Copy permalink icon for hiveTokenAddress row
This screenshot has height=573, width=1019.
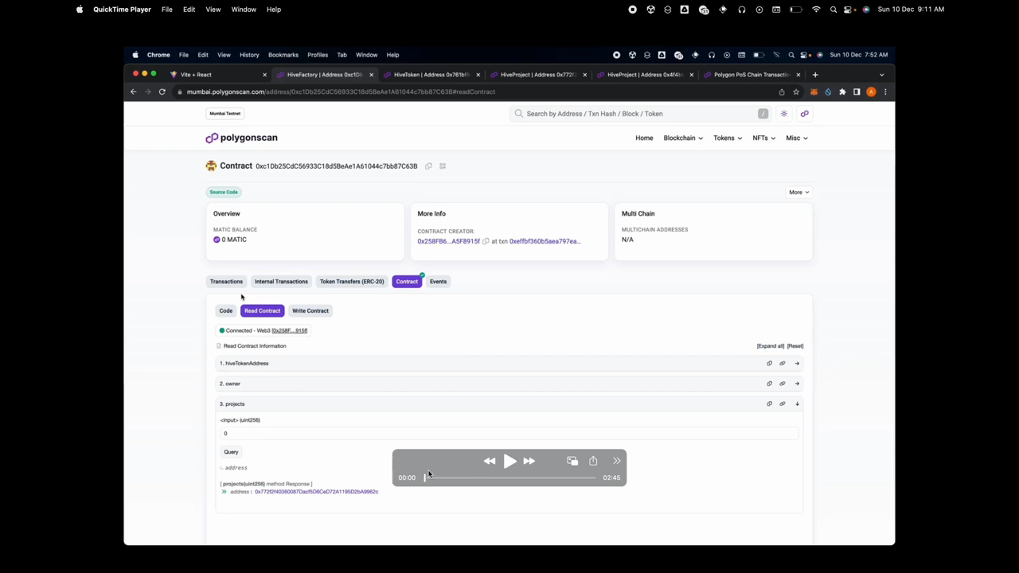[783, 364]
